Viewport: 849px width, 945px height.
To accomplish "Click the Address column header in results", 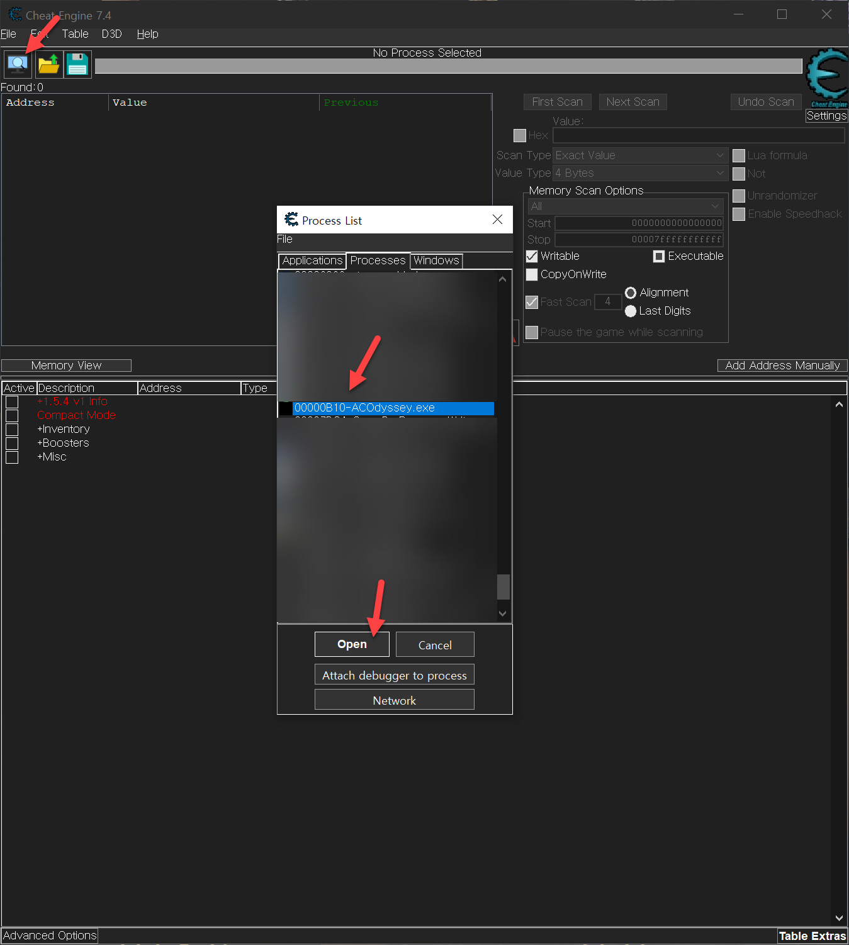I will 55,103.
